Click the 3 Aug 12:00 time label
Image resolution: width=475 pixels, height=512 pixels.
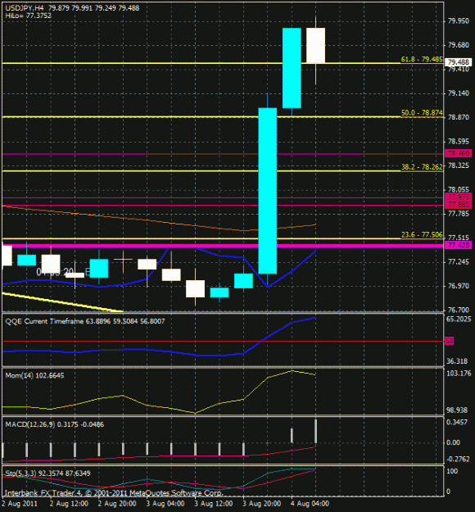(x=214, y=504)
